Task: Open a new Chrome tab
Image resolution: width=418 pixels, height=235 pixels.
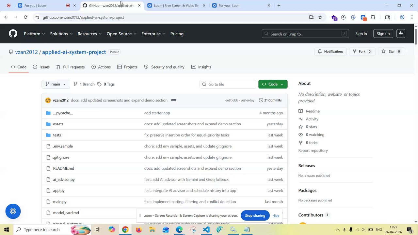Action: point(279,6)
